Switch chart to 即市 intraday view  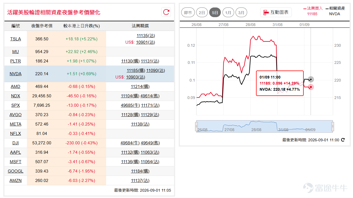188,12
